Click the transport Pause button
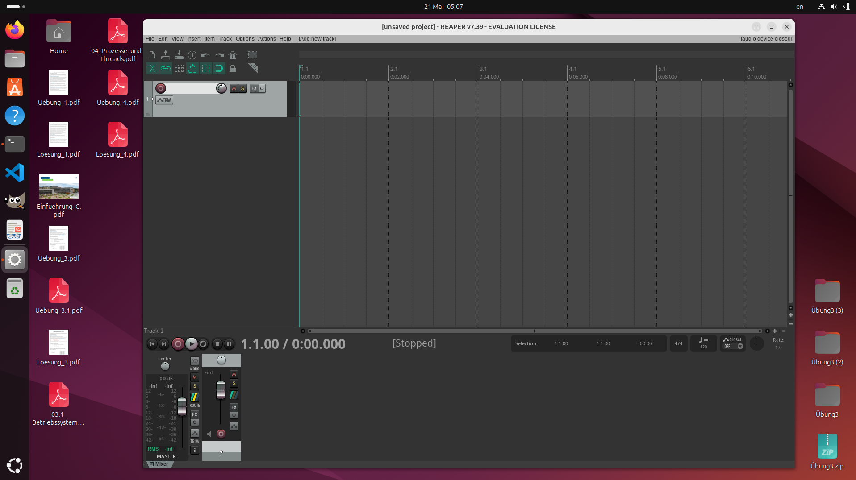Viewport: 856px width, 480px height. (x=229, y=344)
